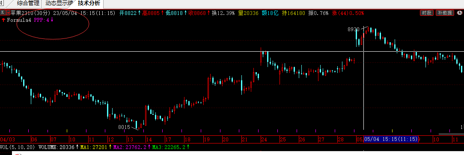Click the amount 额18亿 value
Screen dimensions: 464x155
(270, 13)
